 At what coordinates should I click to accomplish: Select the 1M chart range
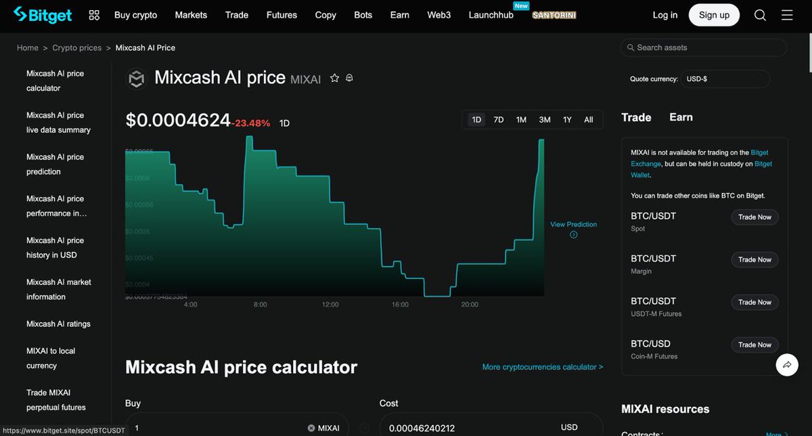tap(521, 120)
